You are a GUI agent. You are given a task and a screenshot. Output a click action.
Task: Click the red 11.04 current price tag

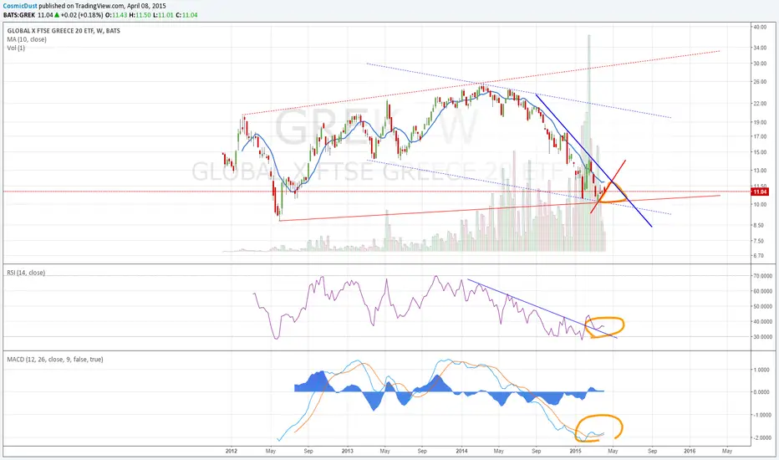coord(760,192)
